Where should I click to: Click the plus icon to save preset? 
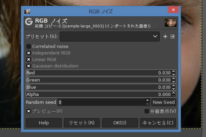point(165,36)
